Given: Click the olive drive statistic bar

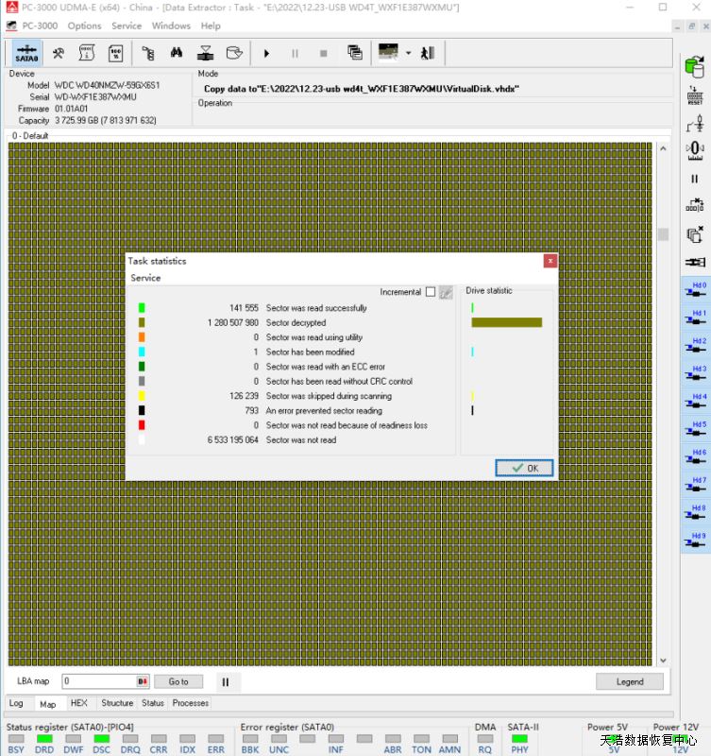Looking at the screenshot, I should (506, 322).
